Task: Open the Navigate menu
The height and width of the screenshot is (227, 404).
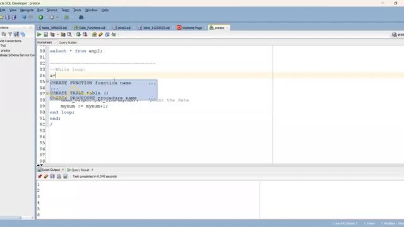Action: click(27, 10)
